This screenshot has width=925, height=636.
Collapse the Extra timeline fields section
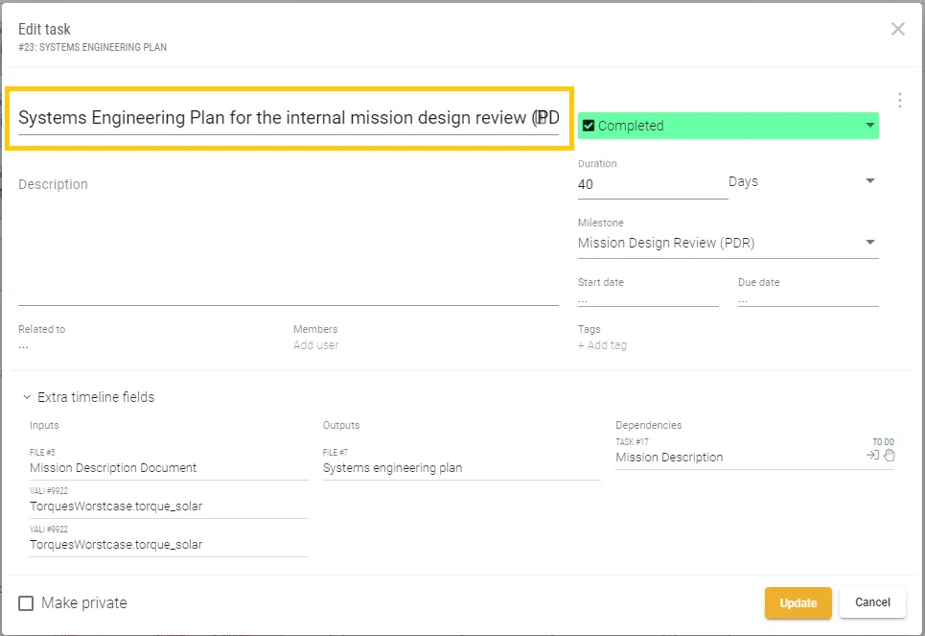pos(27,397)
